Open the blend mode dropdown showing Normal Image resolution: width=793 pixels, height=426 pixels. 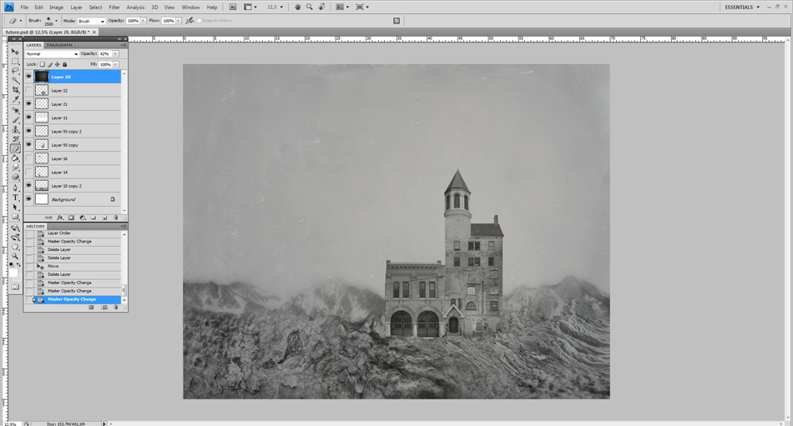(x=52, y=53)
